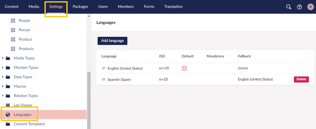Click the Add language button
316x129 pixels.
(112, 41)
